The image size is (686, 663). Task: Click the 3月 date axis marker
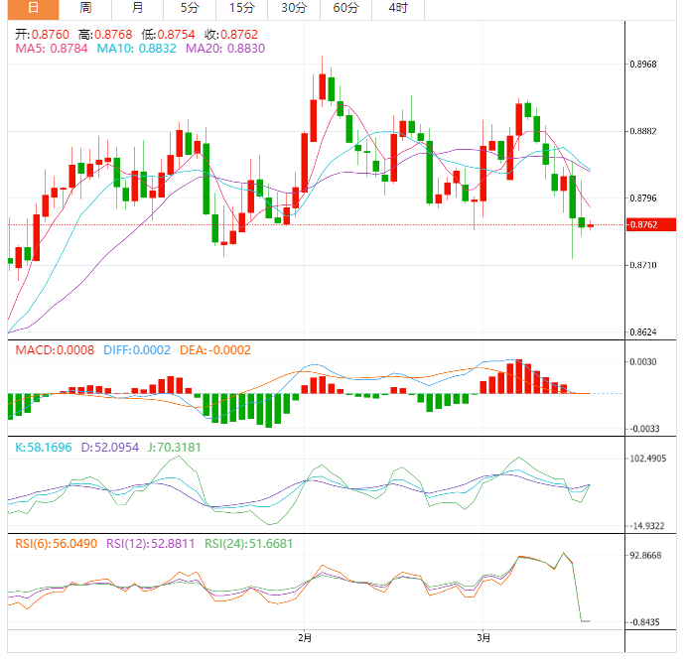[x=483, y=638]
